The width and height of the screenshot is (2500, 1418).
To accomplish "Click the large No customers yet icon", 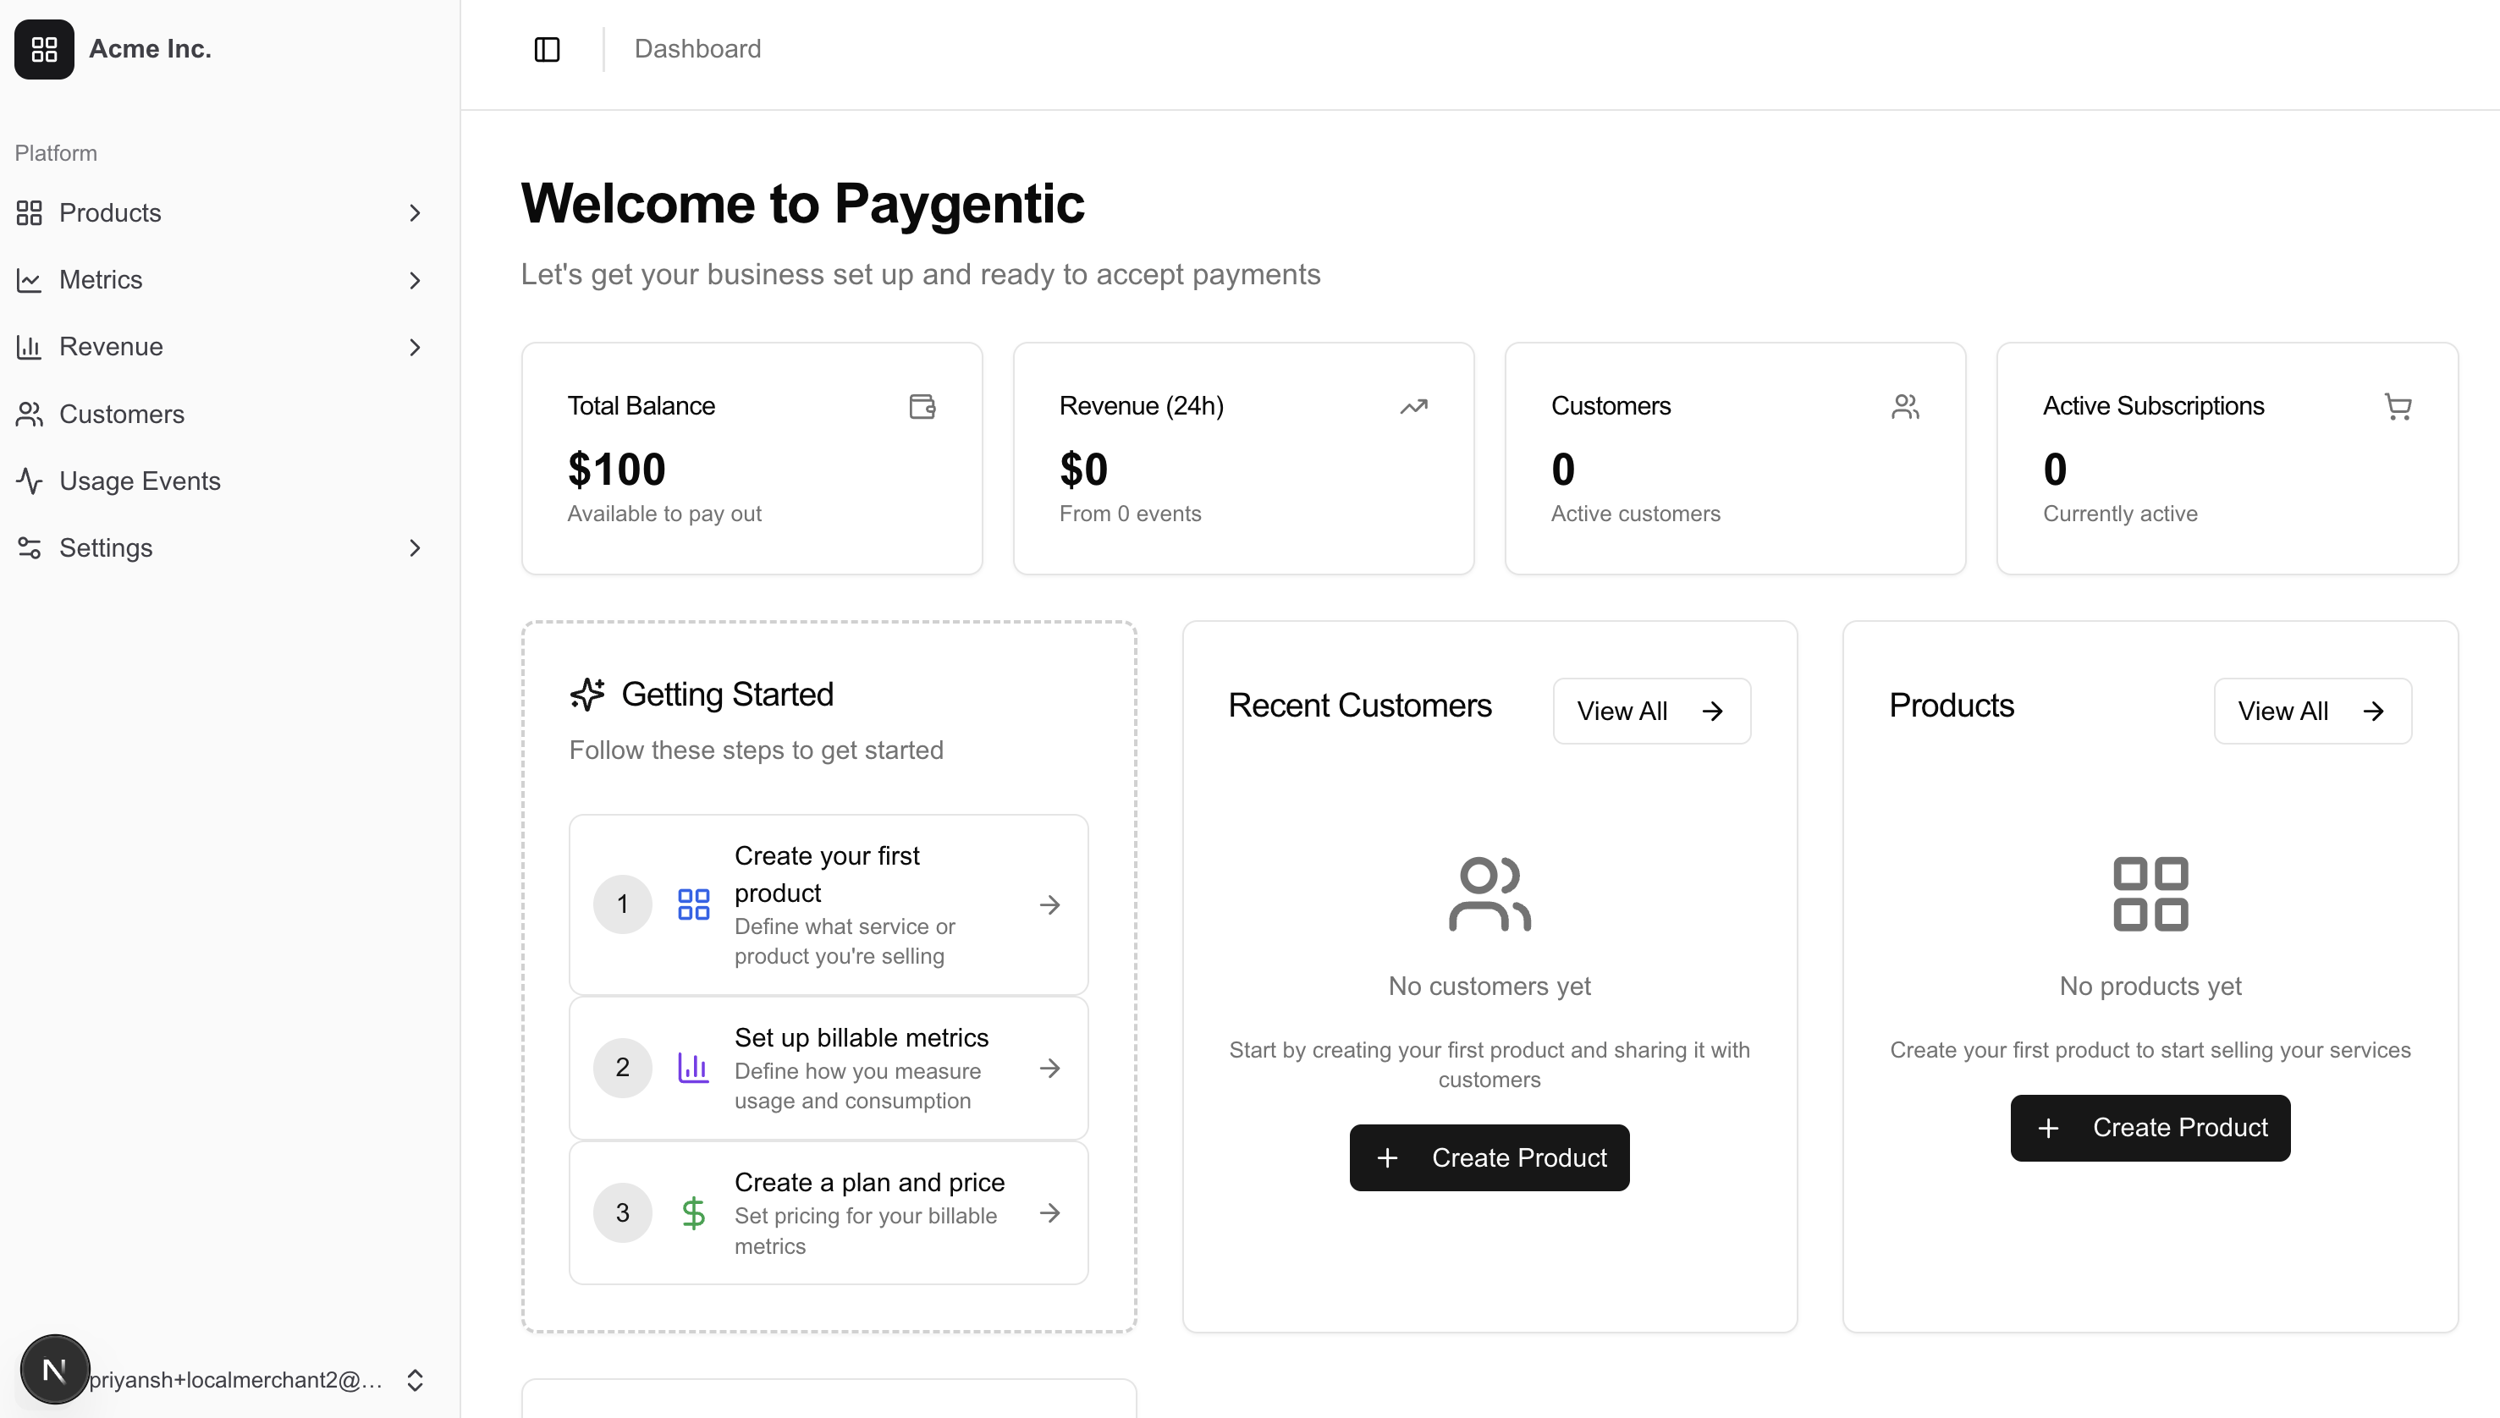I will [x=1490, y=893].
